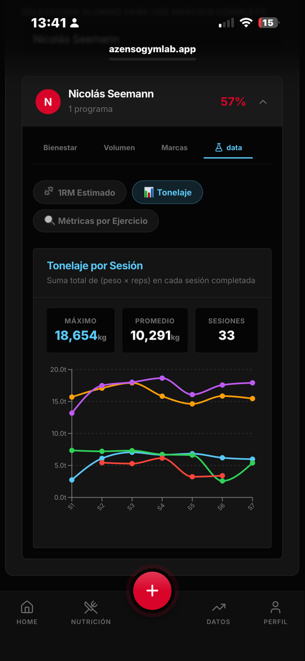Open the Home tab icon

tap(27, 607)
